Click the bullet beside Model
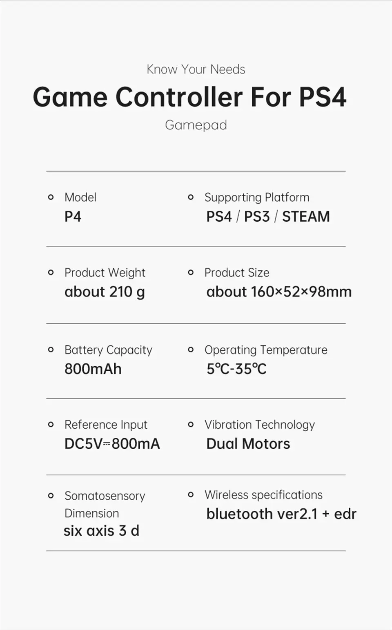The image size is (392, 630). coord(51,197)
